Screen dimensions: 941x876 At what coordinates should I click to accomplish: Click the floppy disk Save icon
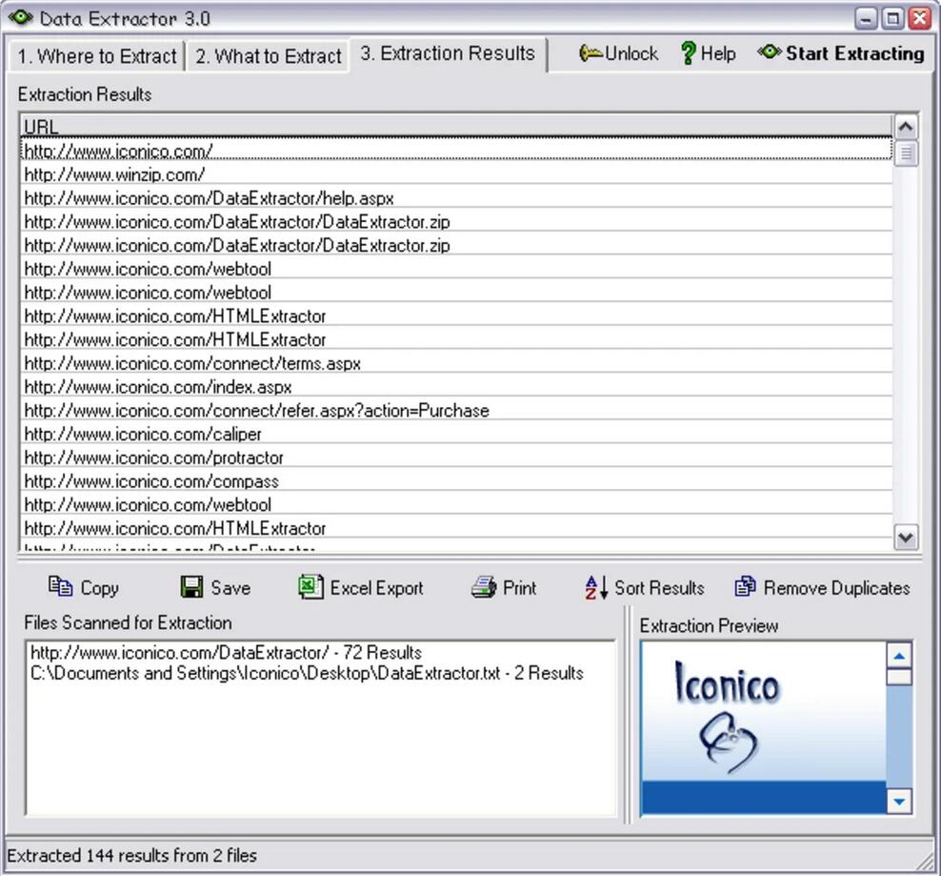coord(191,587)
